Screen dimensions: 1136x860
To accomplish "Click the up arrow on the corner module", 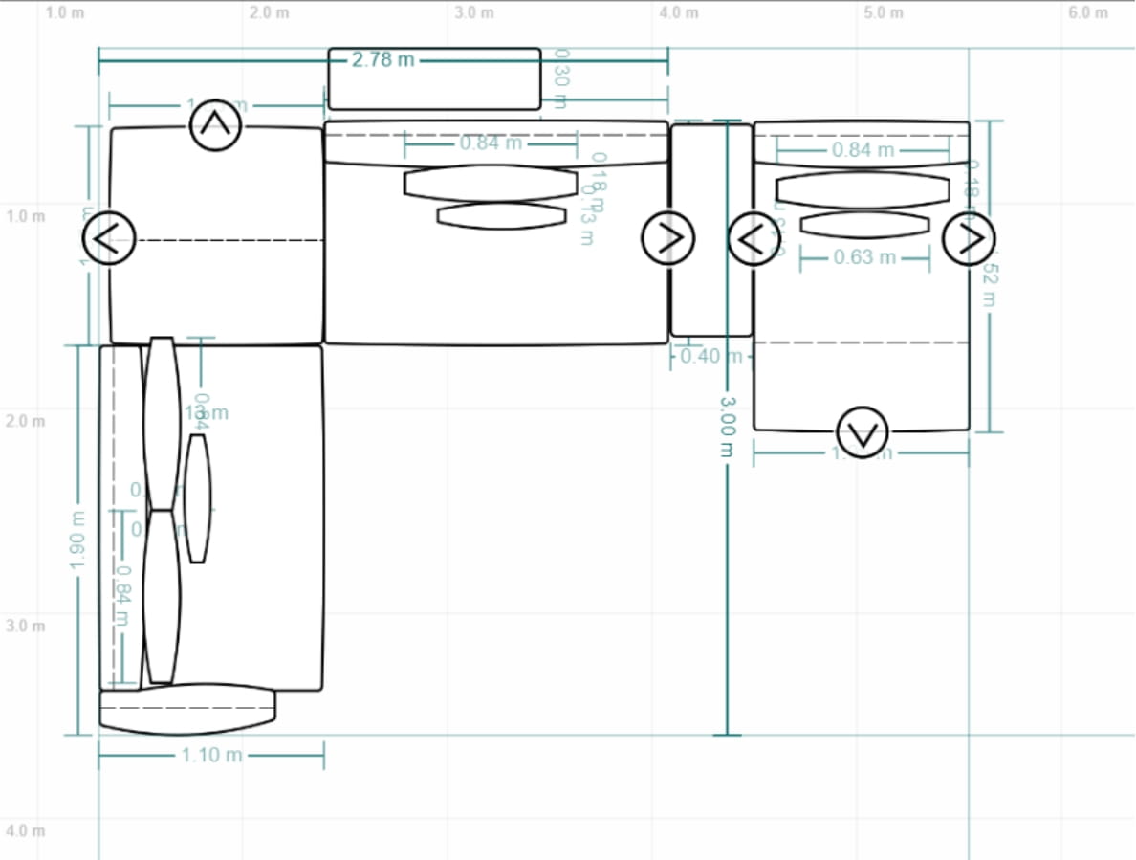I will (x=215, y=125).
